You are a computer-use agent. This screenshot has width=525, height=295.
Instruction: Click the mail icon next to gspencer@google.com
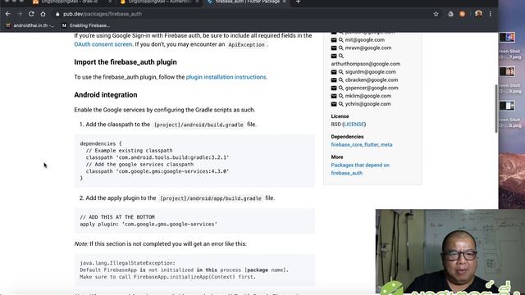[334, 88]
